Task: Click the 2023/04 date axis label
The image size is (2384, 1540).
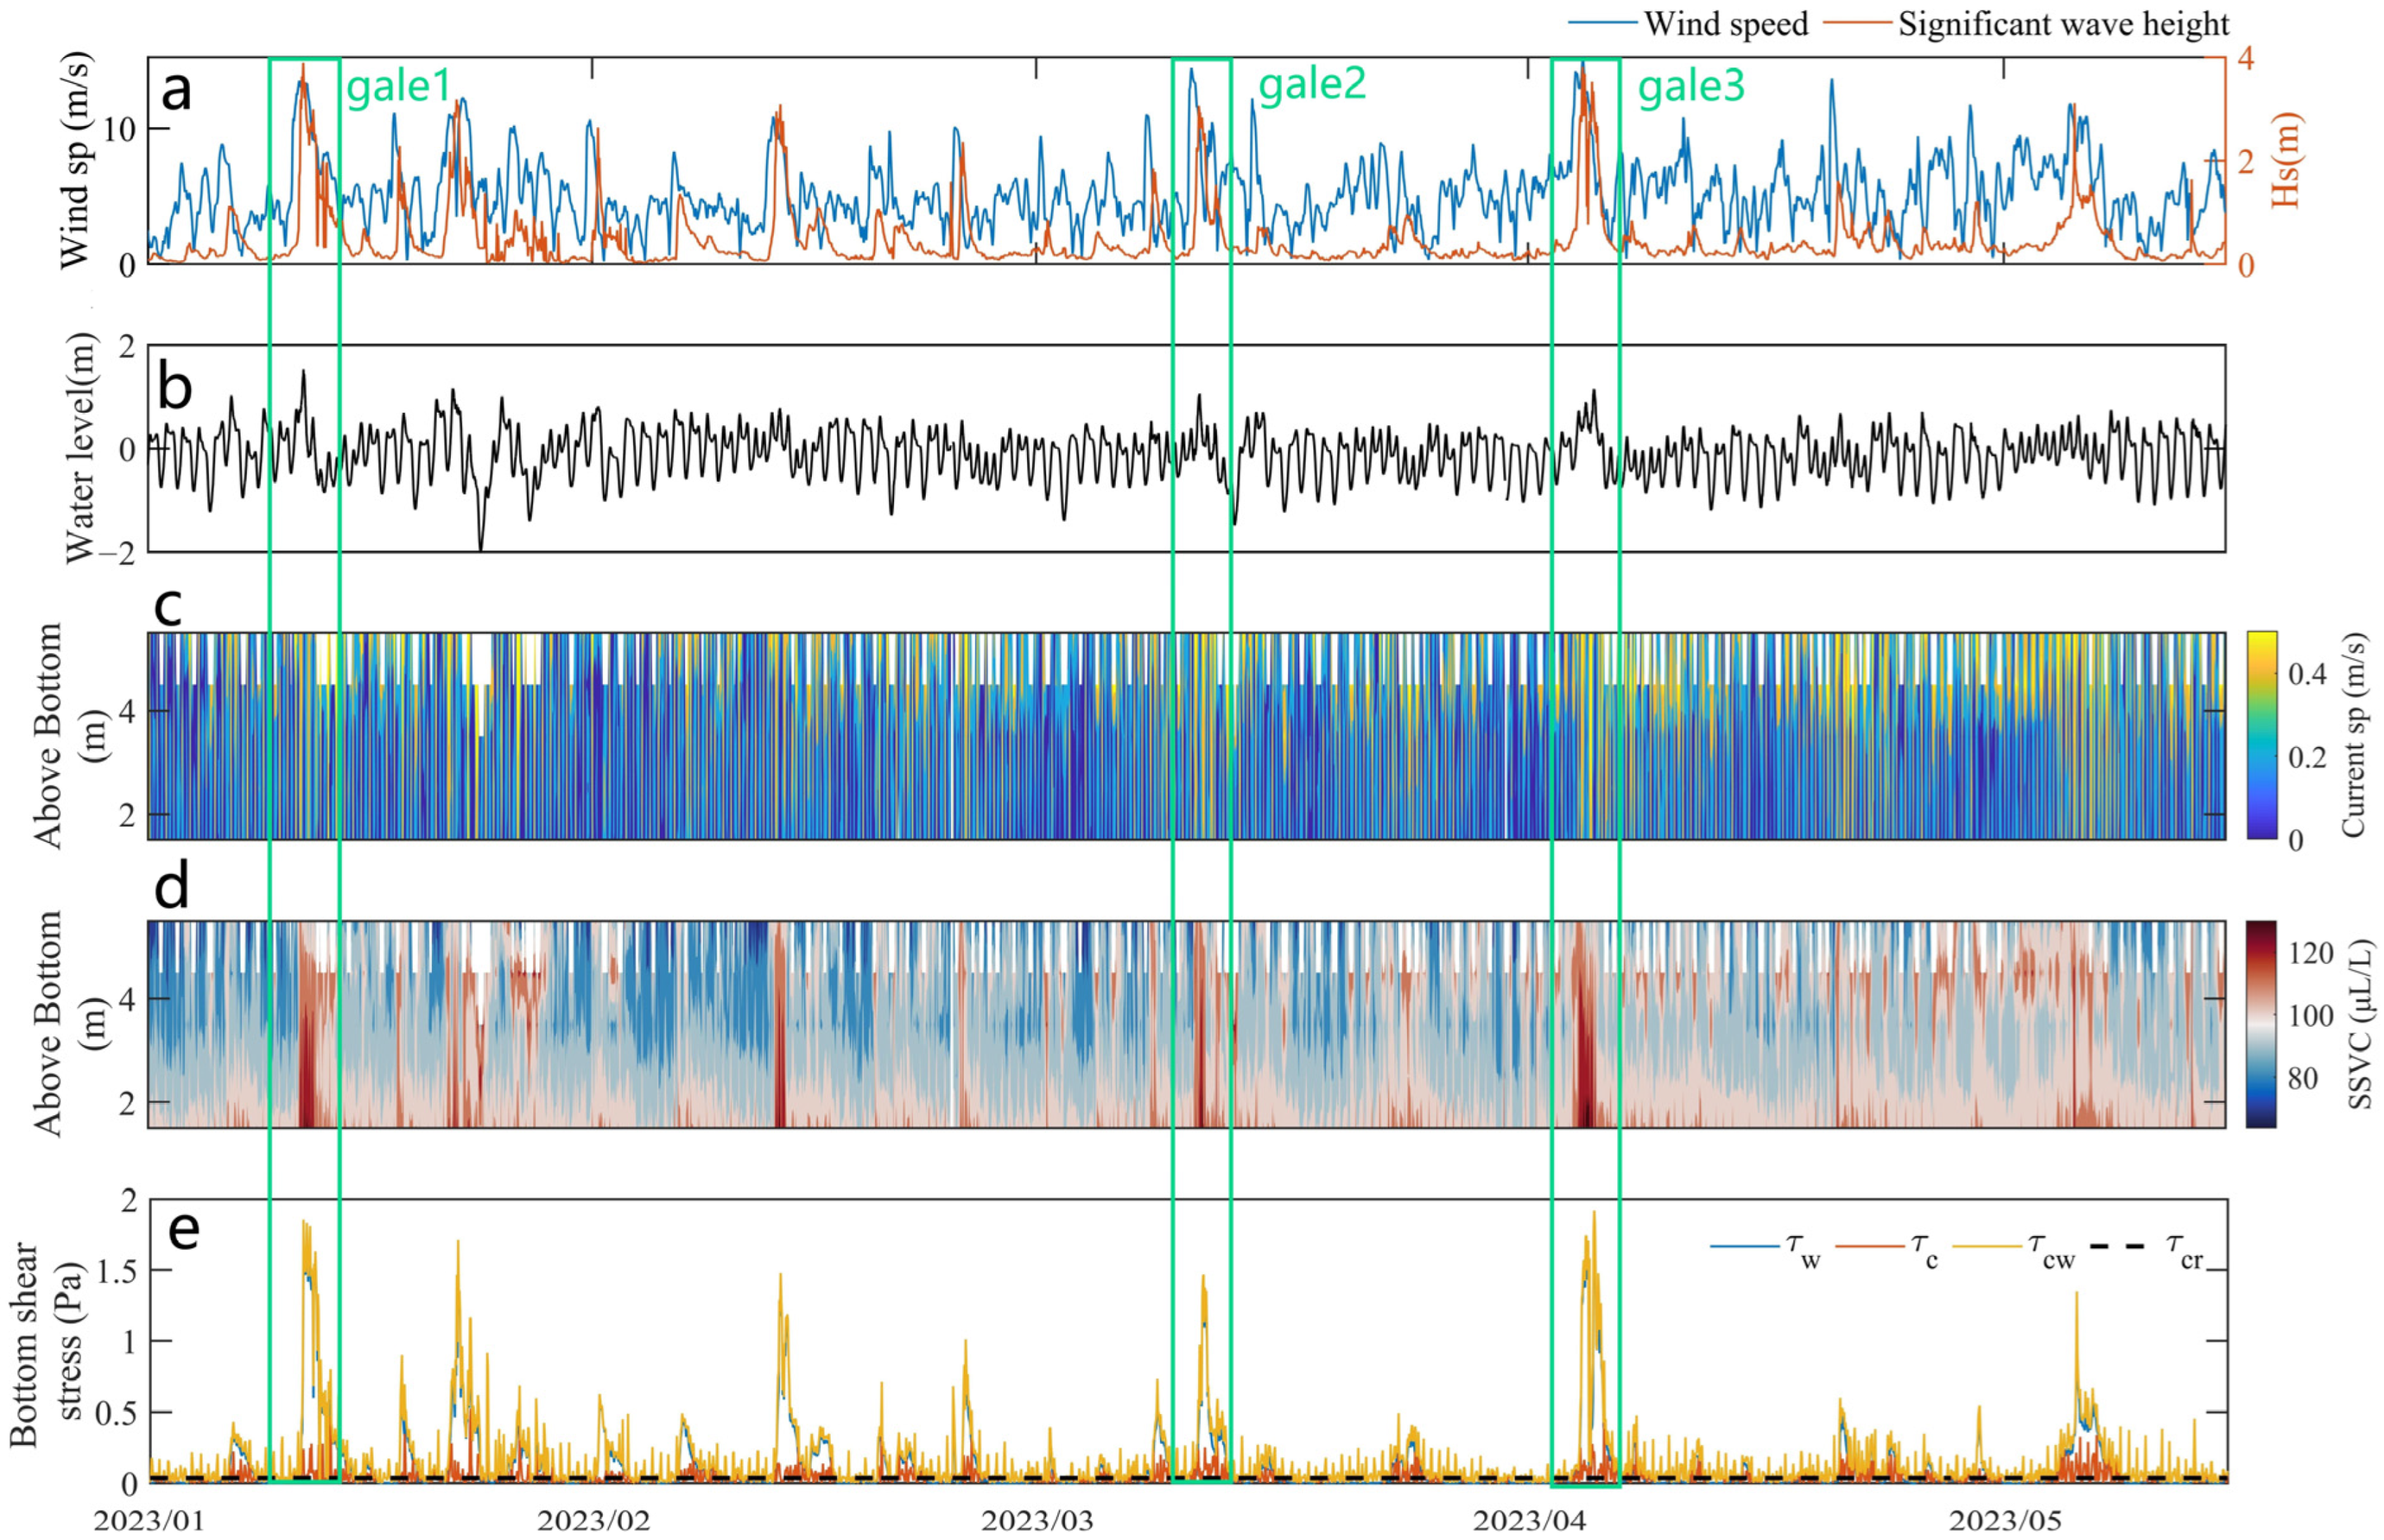Action: coord(1528,1521)
